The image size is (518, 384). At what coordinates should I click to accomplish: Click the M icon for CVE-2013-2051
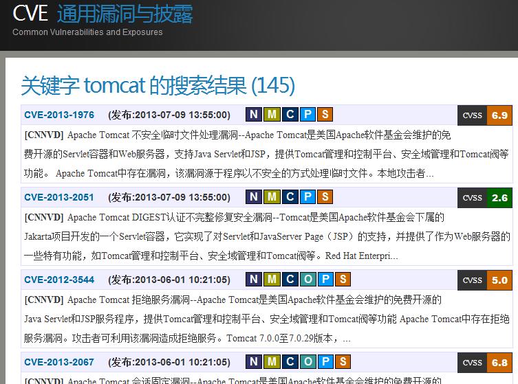[x=272, y=197]
